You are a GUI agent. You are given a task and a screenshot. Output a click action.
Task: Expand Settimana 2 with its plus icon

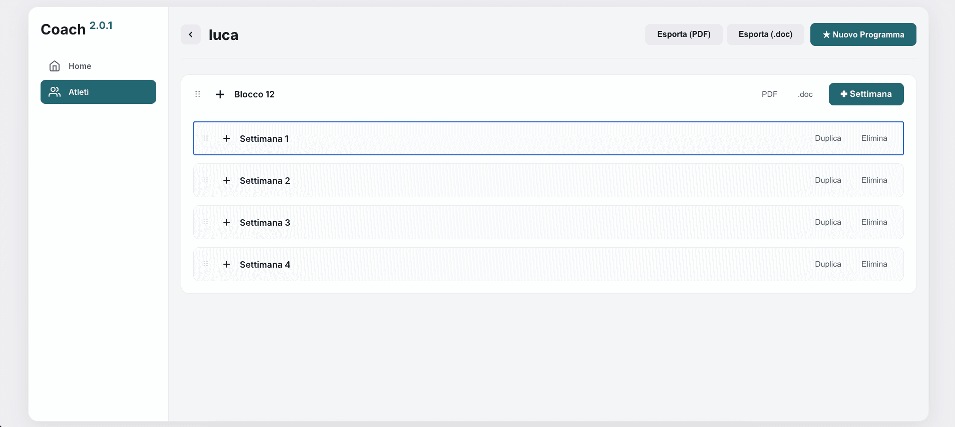point(227,180)
